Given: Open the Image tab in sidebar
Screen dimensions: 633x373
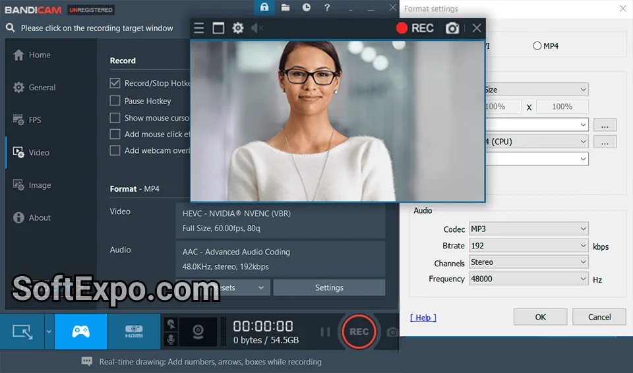Looking at the screenshot, I should (x=40, y=186).
